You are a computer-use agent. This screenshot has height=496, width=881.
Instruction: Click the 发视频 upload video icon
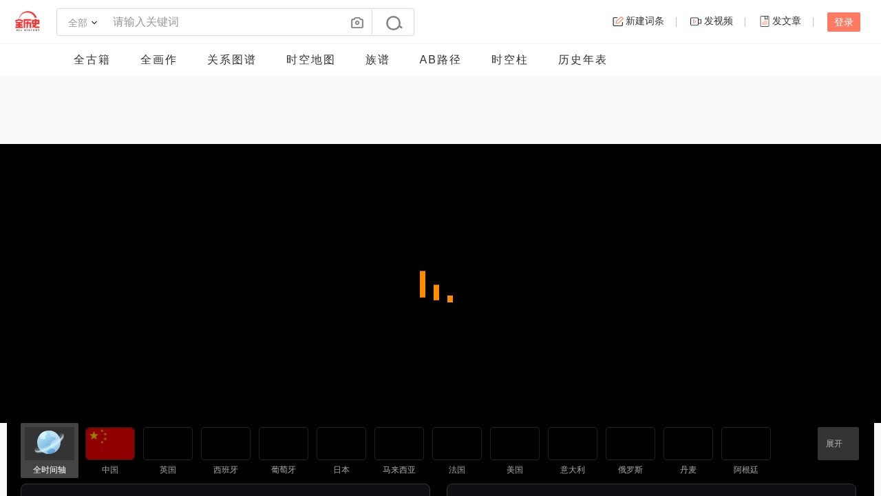695,21
